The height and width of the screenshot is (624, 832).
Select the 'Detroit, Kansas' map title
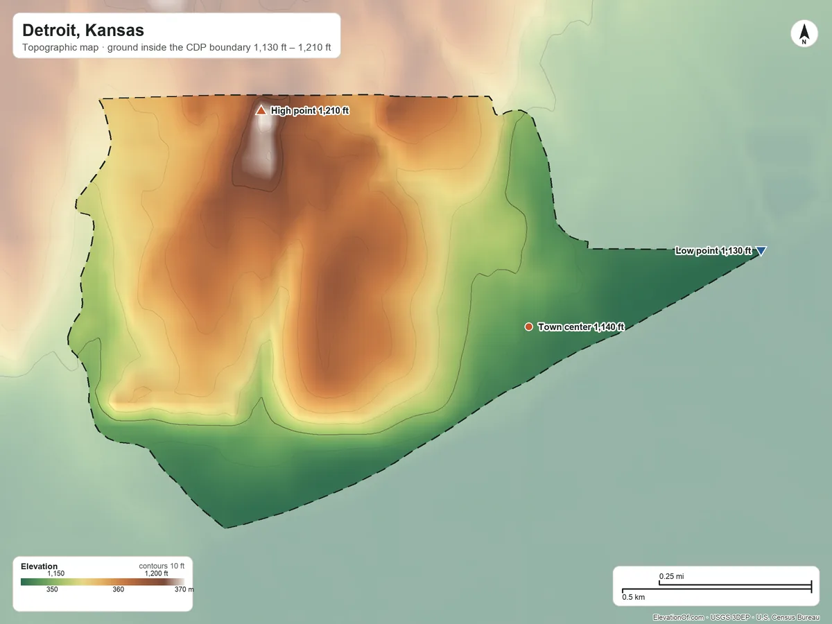coord(83,31)
